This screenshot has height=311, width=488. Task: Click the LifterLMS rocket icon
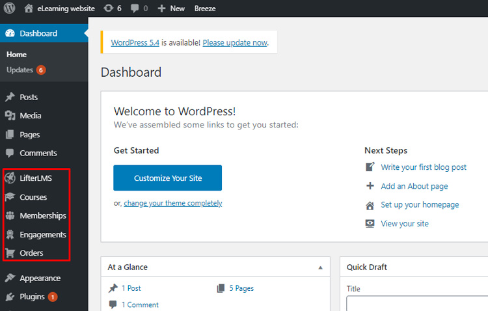(10, 178)
